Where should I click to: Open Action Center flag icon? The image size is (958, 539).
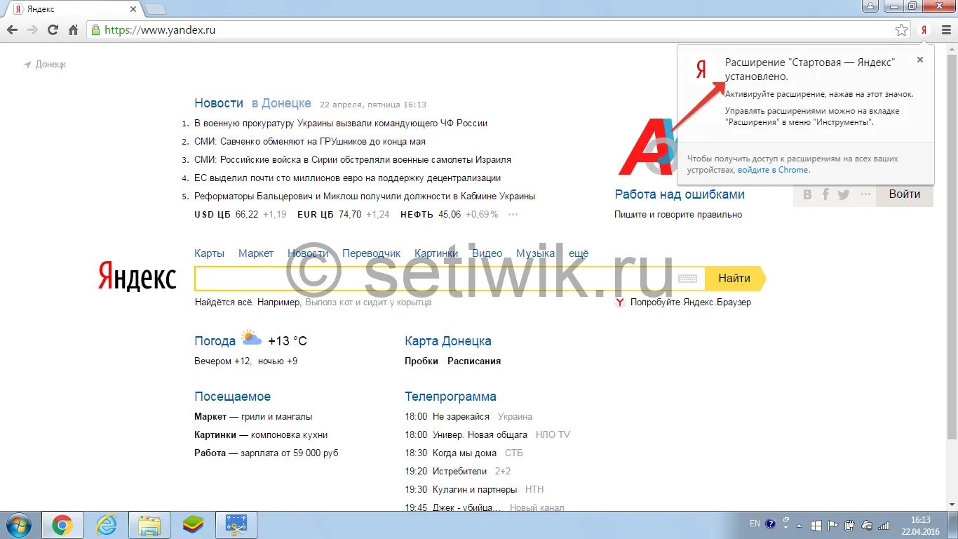[x=833, y=525]
